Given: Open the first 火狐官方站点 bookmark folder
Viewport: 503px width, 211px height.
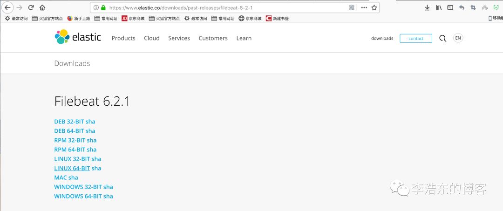Looking at the screenshot, I should 47,19.
